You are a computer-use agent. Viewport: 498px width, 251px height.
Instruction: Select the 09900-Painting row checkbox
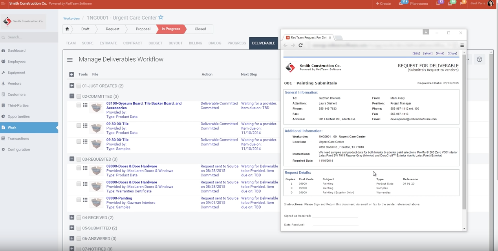[79, 200]
